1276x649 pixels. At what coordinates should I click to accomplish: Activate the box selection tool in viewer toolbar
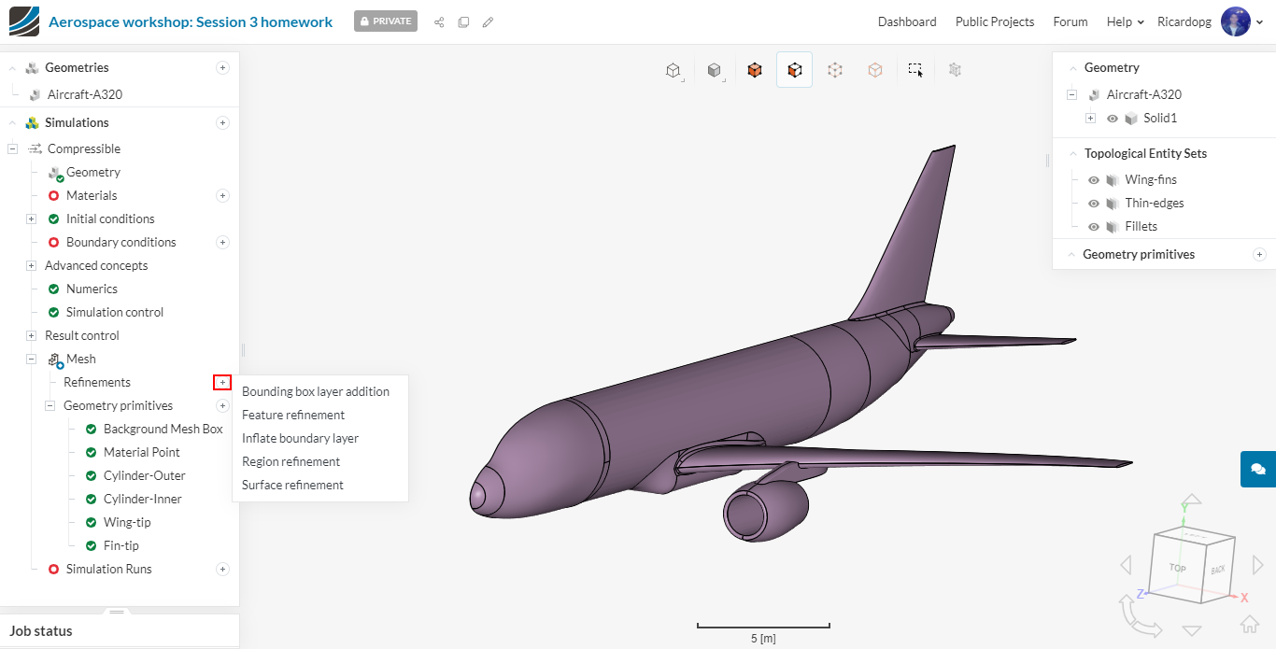point(915,70)
